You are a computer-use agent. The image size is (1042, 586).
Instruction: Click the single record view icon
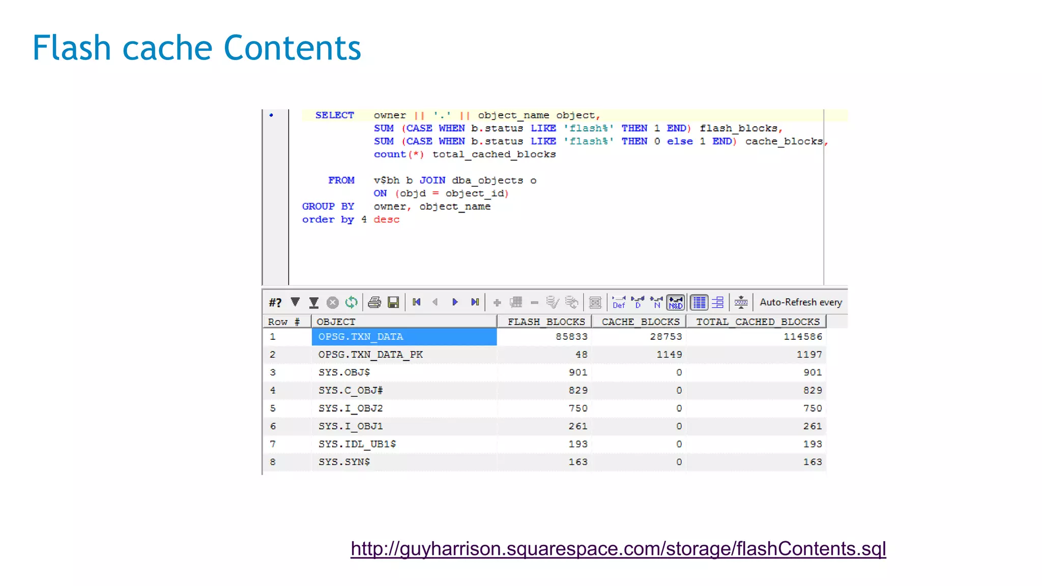point(595,303)
